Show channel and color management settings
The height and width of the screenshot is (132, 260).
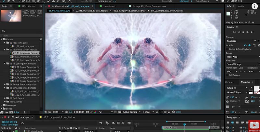tap(95, 112)
